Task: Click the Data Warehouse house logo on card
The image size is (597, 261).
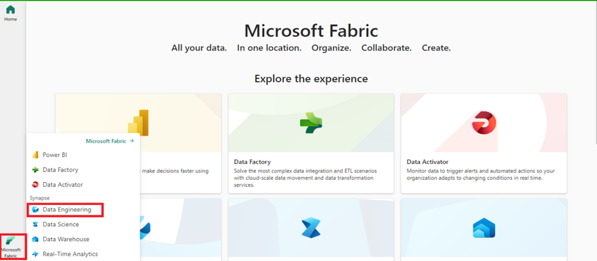Action: click(484, 228)
